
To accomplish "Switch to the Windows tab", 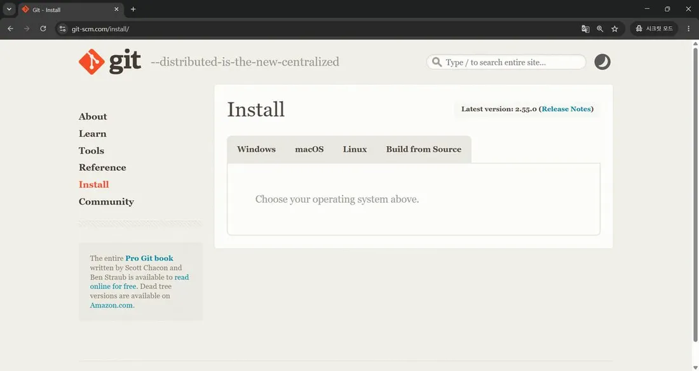I will [256, 149].
